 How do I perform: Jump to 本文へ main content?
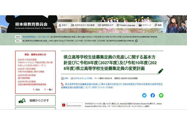63,25
